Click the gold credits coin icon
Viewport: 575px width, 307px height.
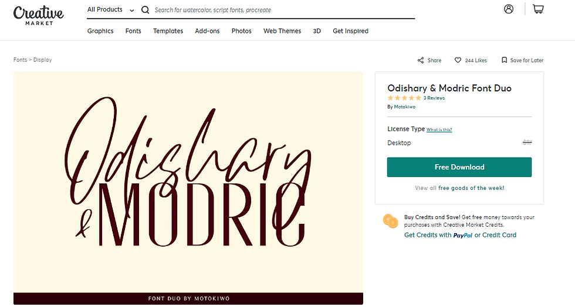click(390, 221)
